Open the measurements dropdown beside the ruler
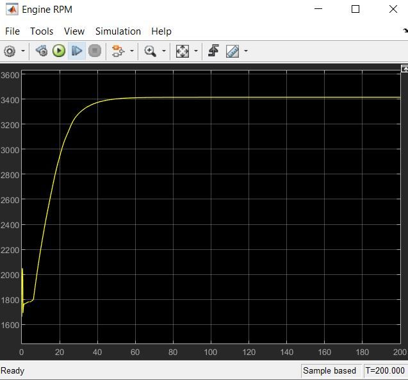408x380 pixels. pos(245,51)
